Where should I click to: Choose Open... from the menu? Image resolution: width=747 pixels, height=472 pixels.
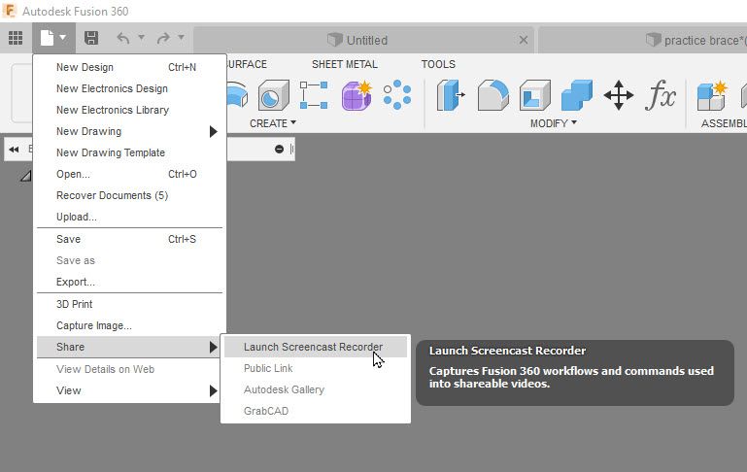pos(129,174)
